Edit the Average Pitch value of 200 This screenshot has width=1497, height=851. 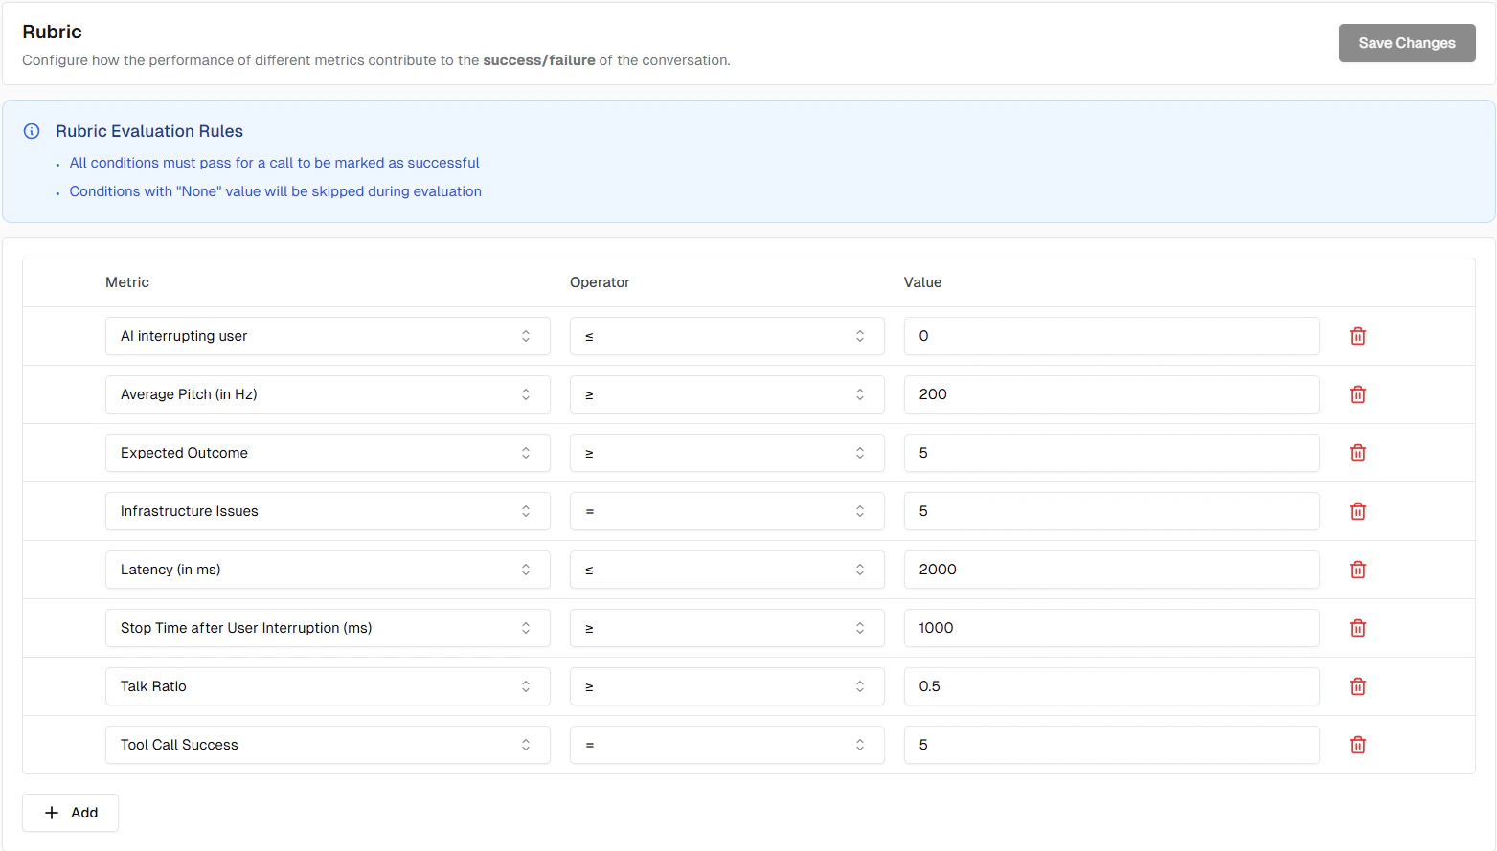pyautogui.click(x=1111, y=394)
